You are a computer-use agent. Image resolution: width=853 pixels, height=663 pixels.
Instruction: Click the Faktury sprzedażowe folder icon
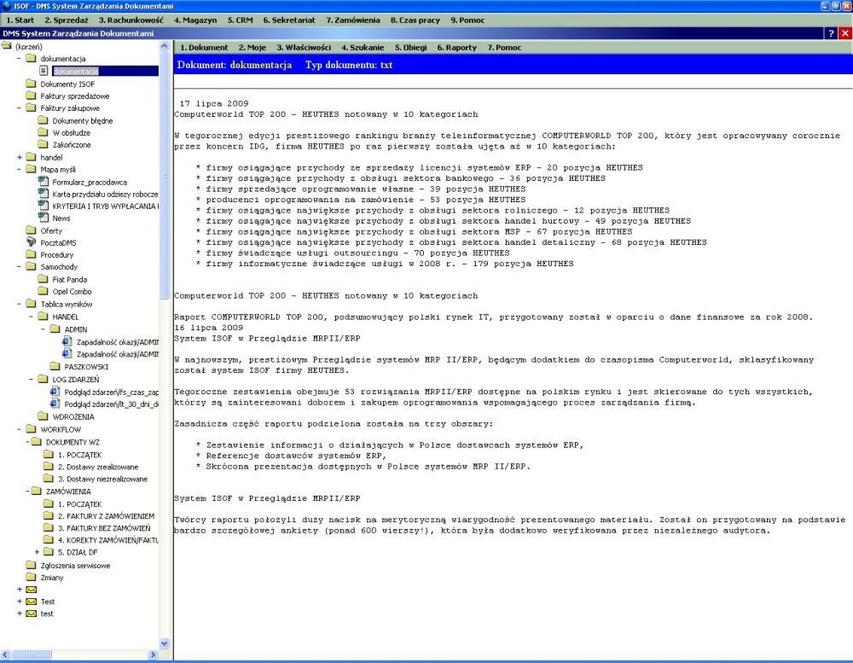point(32,96)
